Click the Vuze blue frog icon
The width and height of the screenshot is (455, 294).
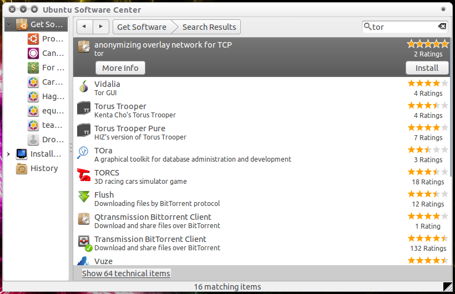click(x=84, y=261)
